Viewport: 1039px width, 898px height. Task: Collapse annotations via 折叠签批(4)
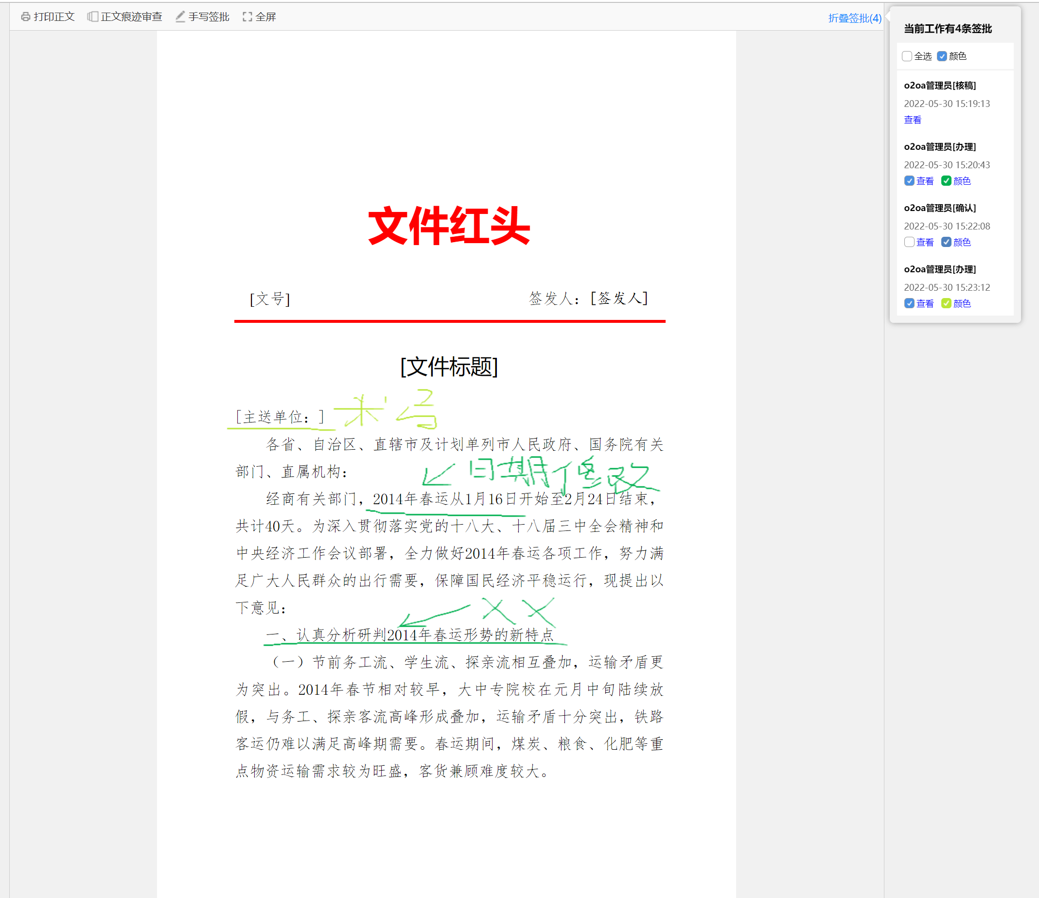point(854,18)
